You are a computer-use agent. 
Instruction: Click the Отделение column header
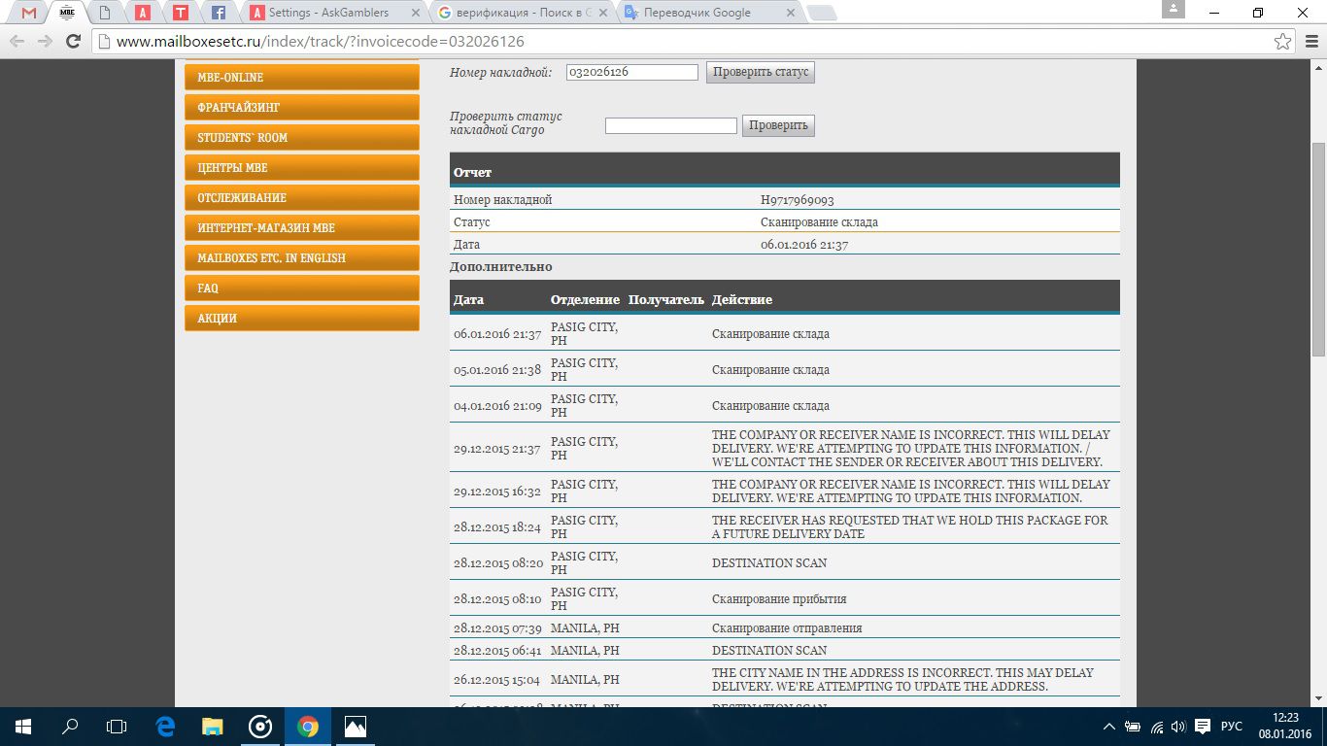(585, 299)
